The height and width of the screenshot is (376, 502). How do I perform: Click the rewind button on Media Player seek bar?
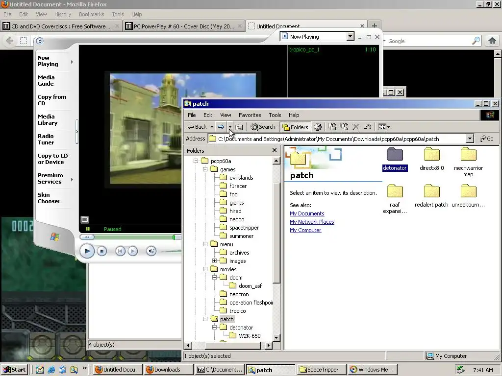pyautogui.click(x=87, y=237)
